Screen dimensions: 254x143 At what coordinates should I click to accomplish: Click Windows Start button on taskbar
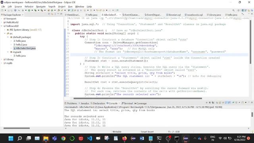tap(11, 138)
